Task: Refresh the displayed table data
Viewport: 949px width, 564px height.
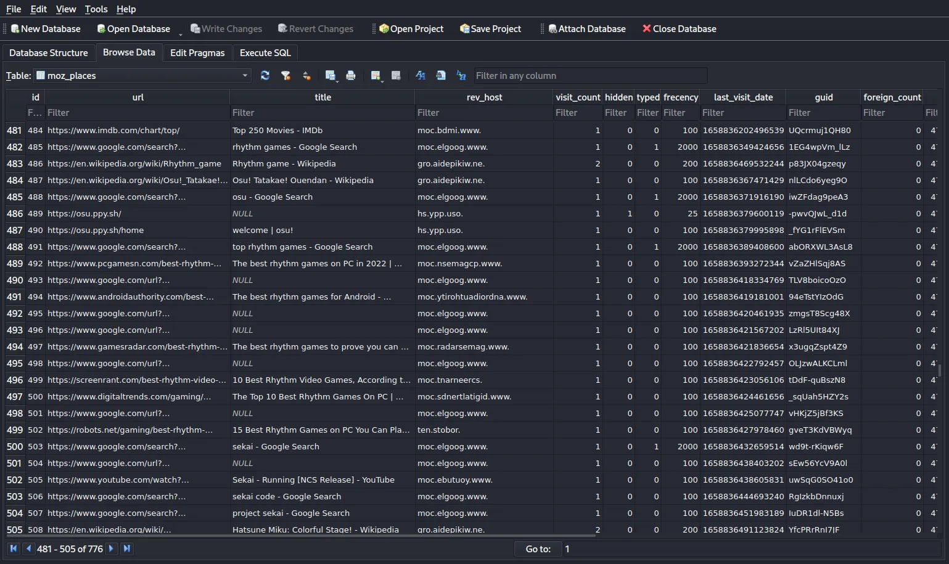Action: click(265, 75)
